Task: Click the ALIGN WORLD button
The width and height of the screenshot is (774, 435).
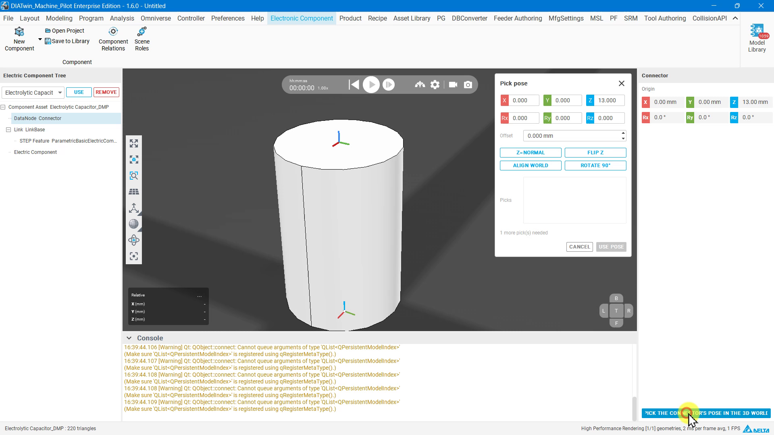Action: [x=531, y=166]
